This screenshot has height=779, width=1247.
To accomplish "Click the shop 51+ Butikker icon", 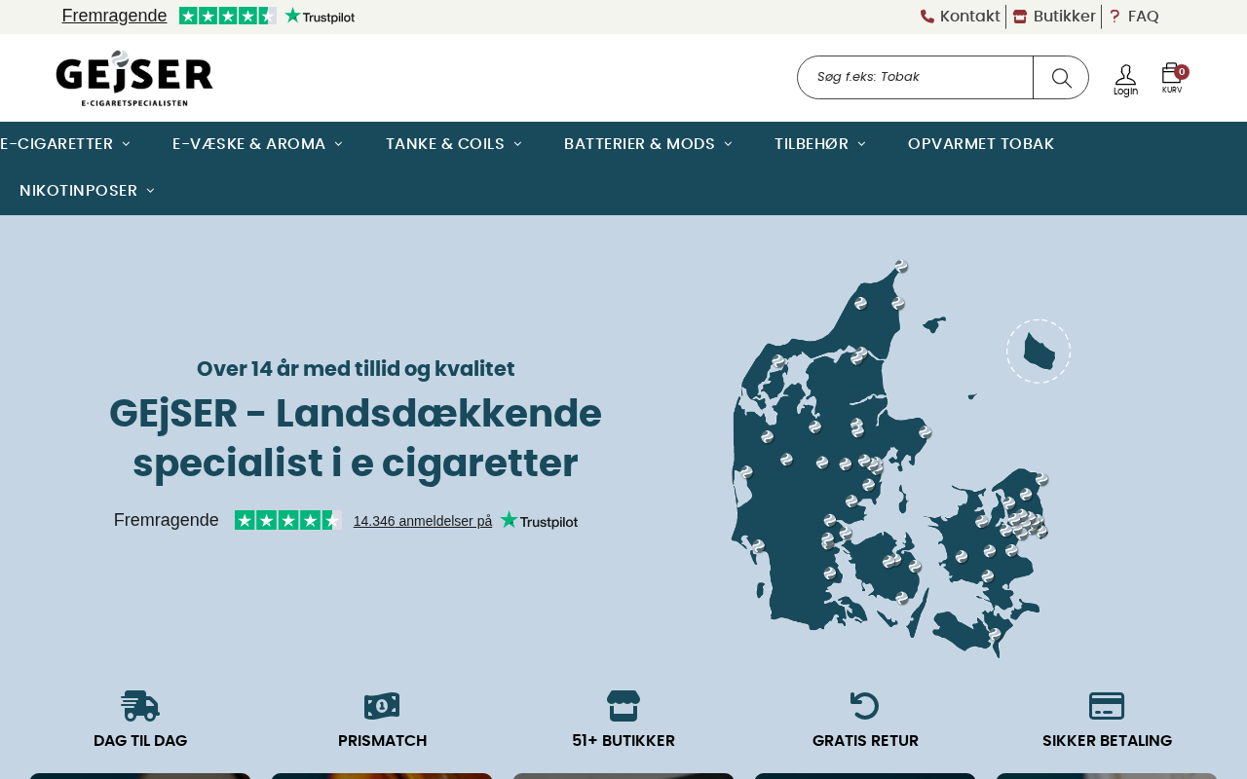I will (623, 706).
